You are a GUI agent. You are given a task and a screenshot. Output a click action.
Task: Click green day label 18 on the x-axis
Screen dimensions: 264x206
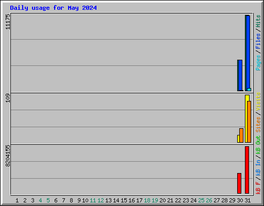click(147, 200)
